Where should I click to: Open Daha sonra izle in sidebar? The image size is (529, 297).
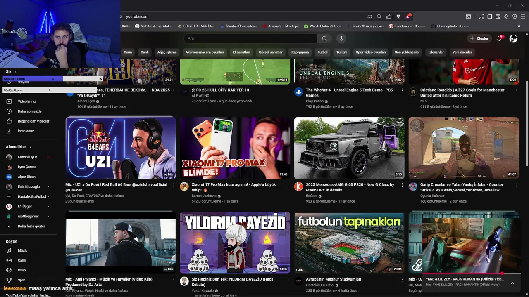click(29, 111)
